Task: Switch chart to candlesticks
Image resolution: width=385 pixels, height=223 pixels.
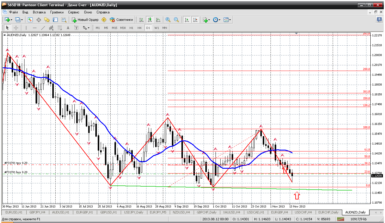Action: tap(150, 20)
